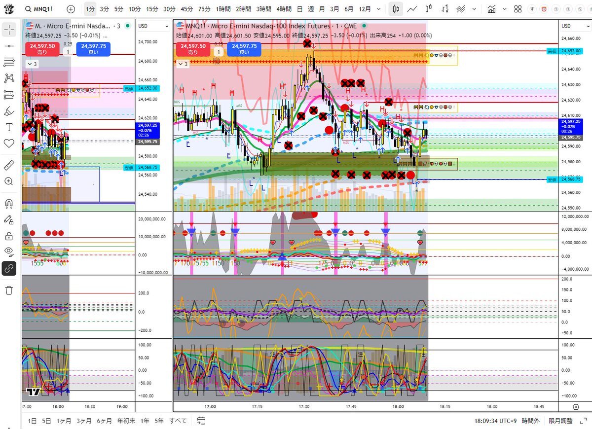The height and width of the screenshot is (429, 592).
Task: Select the candlestick chart type
Action: (x=395, y=9)
